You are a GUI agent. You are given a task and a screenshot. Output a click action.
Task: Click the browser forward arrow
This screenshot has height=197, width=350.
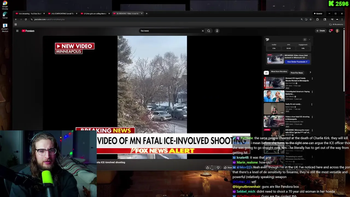21,19
